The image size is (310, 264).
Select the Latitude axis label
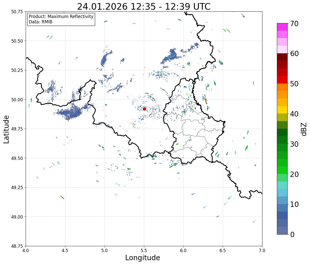6,129
